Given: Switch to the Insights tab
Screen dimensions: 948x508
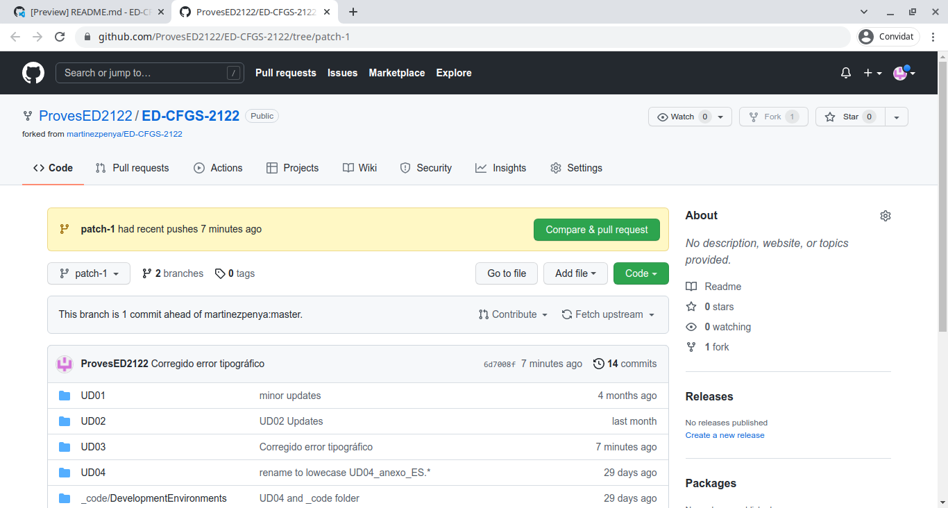Looking at the screenshot, I should click(x=500, y=168).
